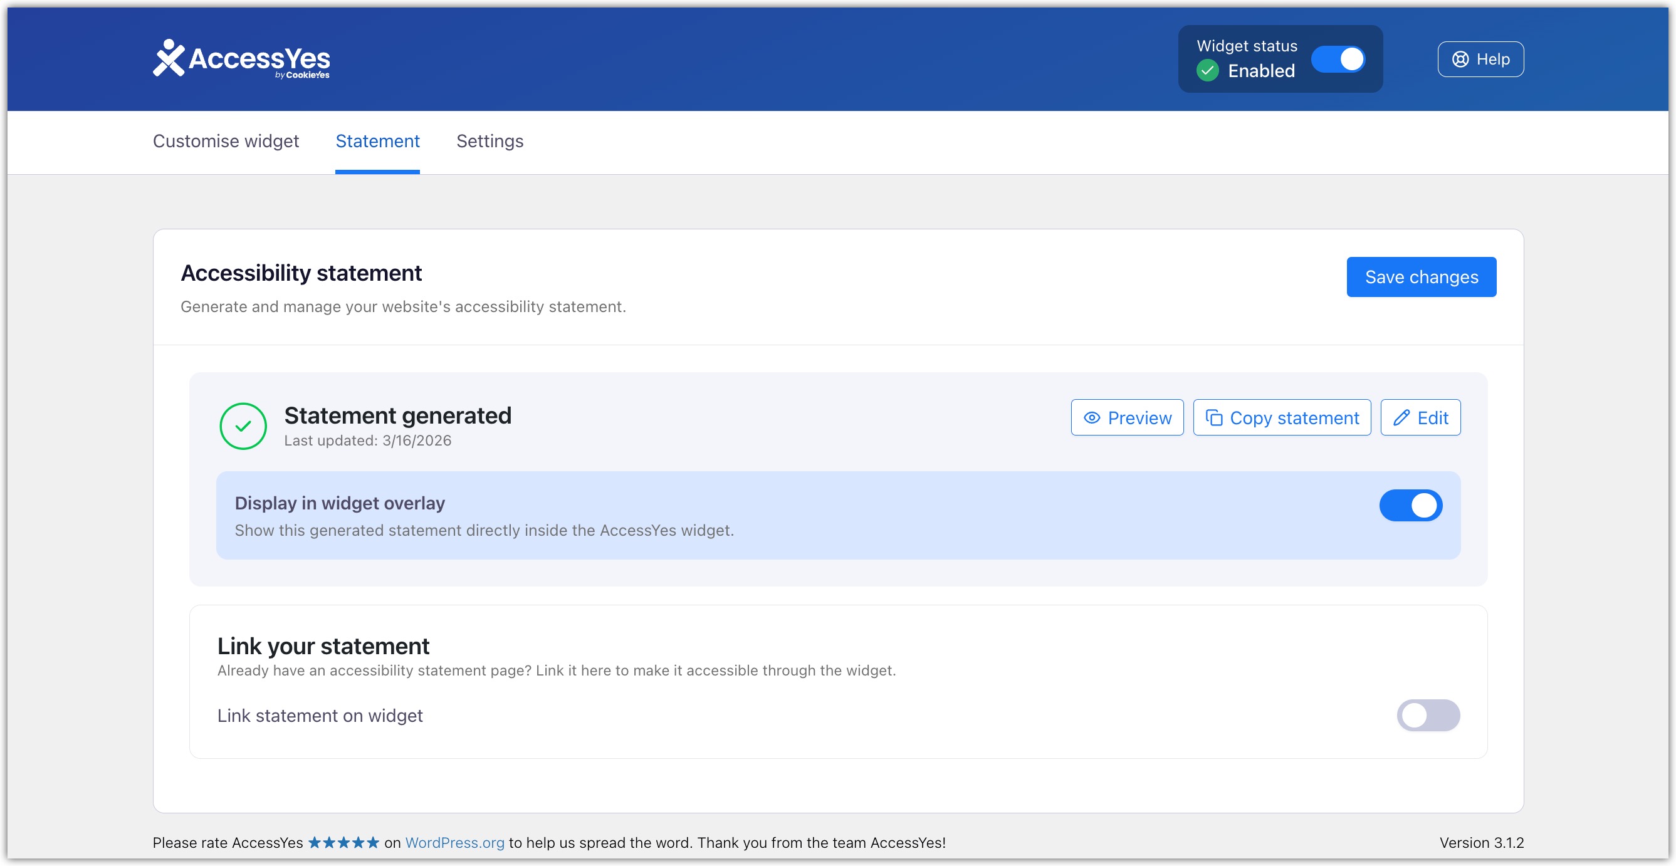Screen dimensions: 1676x866
Task: Switch to the Customise widget tab
Action: 226,141
